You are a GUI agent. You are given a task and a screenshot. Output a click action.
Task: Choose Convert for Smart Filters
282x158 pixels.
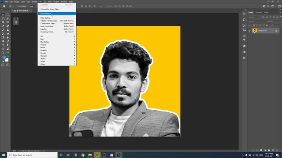point(57,9)
